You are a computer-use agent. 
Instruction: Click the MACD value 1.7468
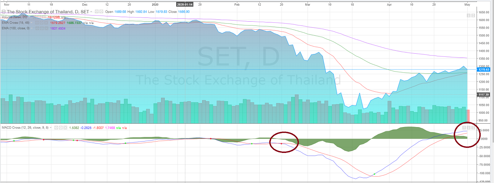110,128
